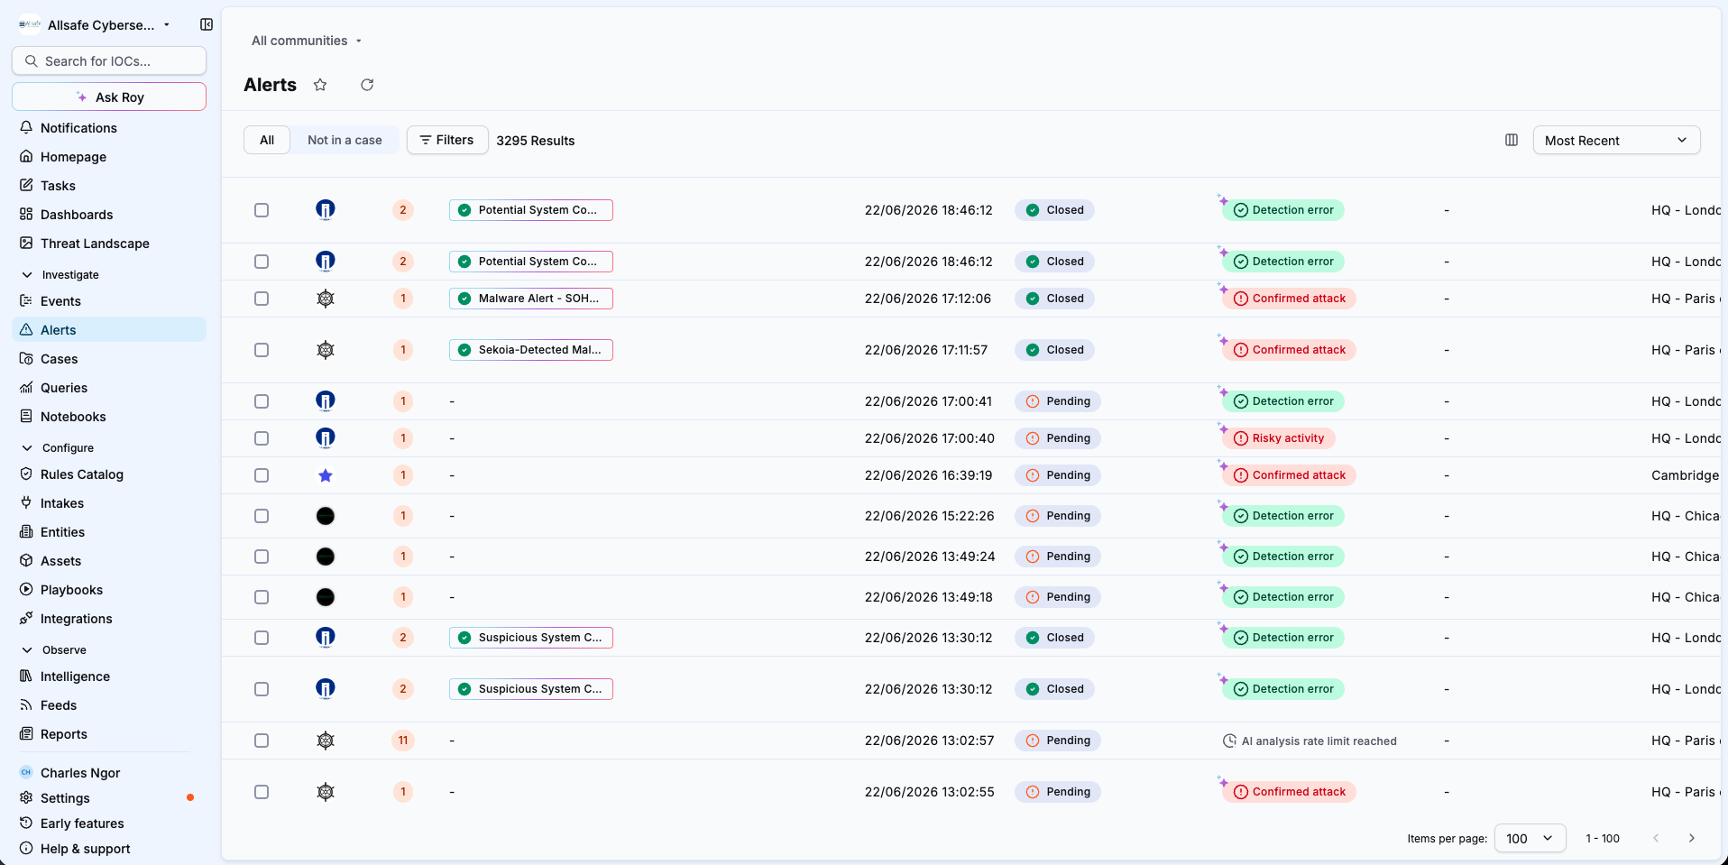The image size is (1728, 865).
Task: Open Assets page
Action: (108, 561)
